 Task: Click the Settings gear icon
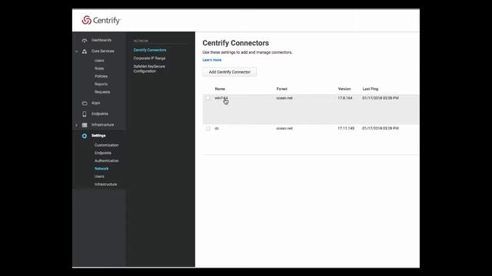click(x=85, y=136)
